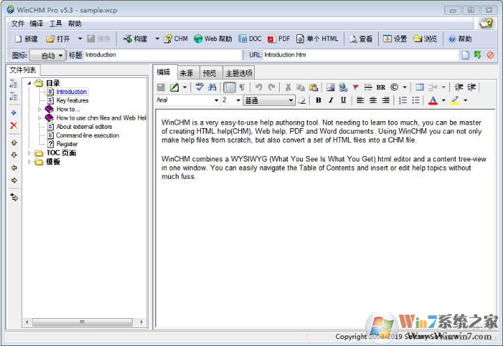503x346 pixels.
Task: Click the 标题 field containing Introduction
Action: tap(163, 55)
